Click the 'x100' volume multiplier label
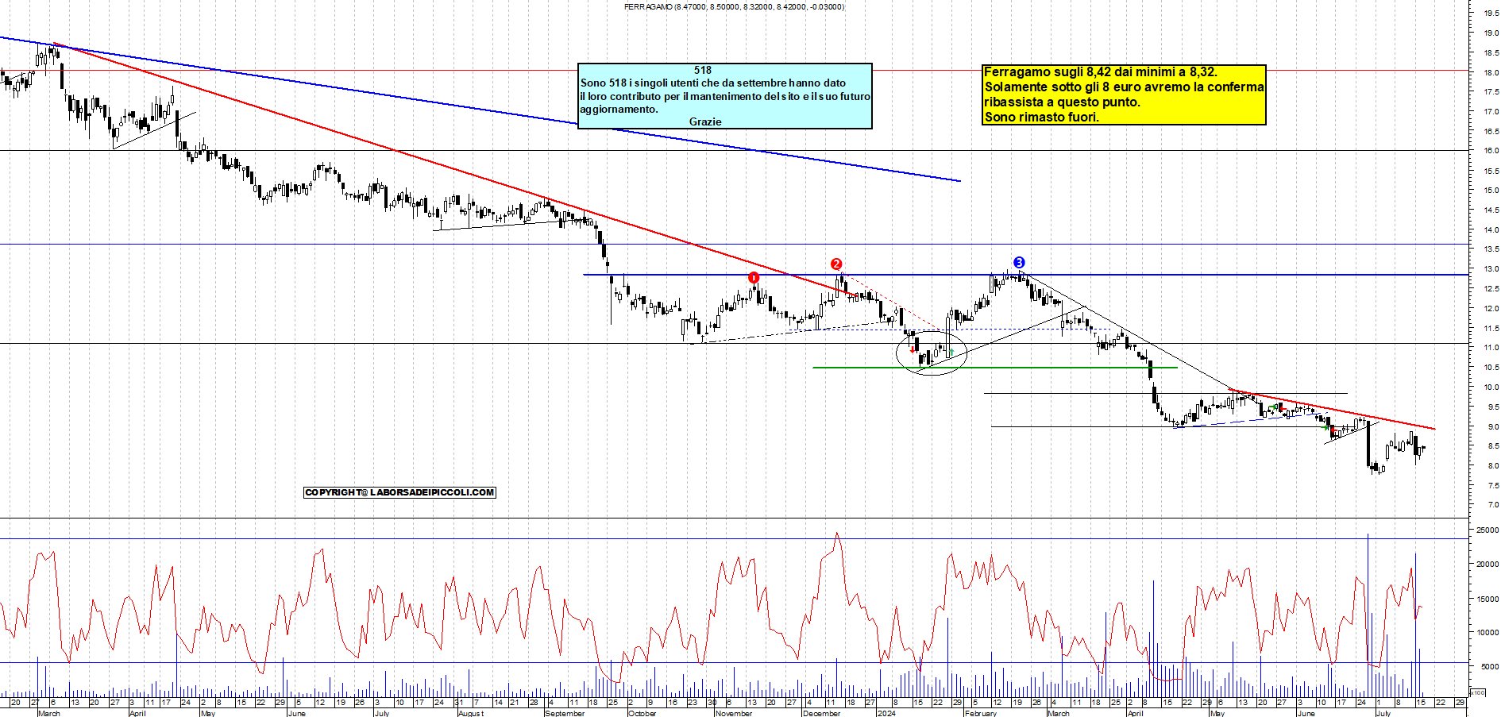The image size is (1501, 717). pos(1476,693)
